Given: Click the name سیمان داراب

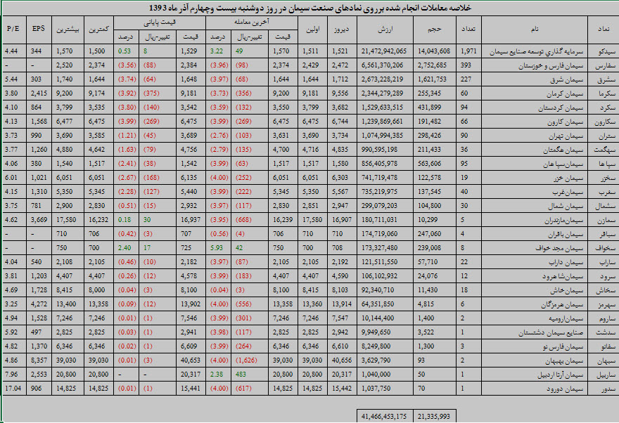Looking at the screenshot, I should pyautogui.click(x=566, y=263).
